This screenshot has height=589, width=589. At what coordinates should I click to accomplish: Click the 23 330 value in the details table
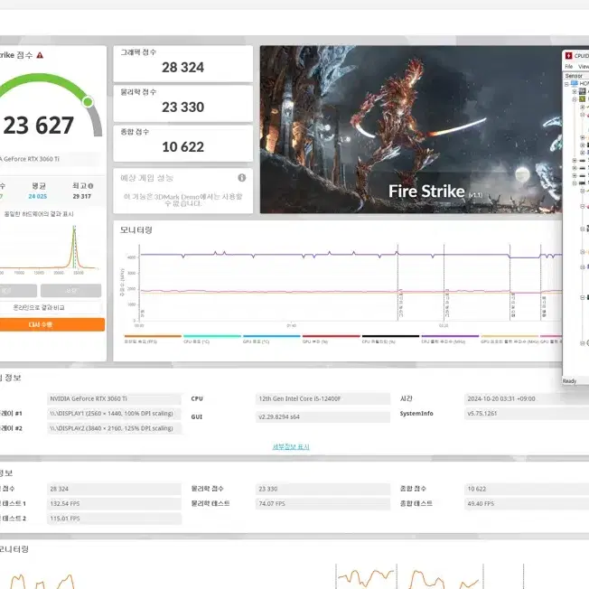(x=323, y=489)
